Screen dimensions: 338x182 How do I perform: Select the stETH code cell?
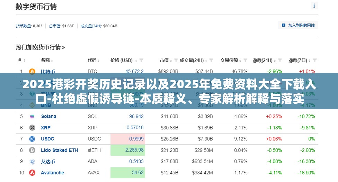(x=94, y=150)
